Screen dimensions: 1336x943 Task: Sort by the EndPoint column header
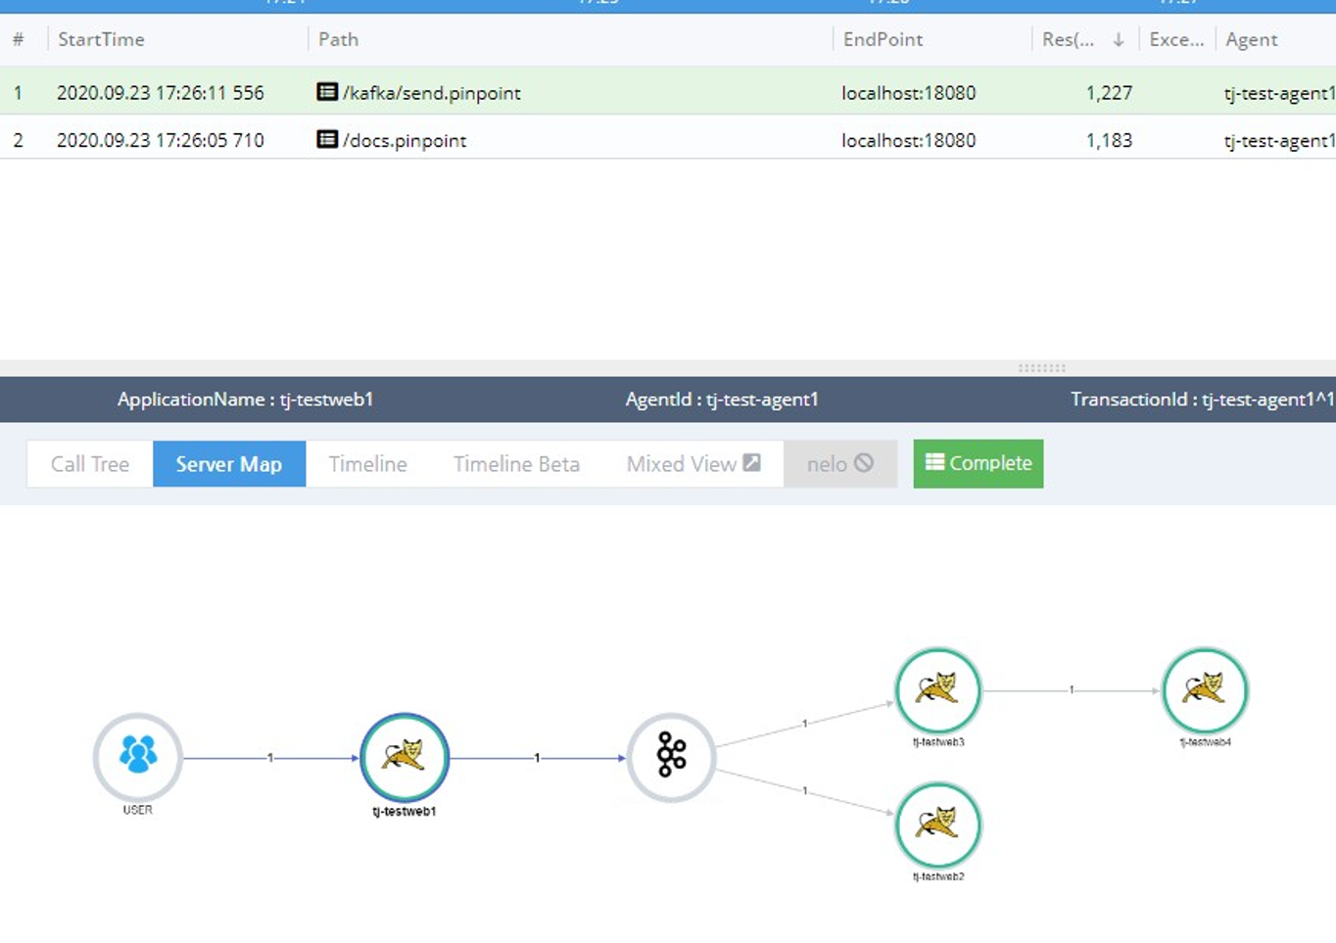tap(883, 39)
